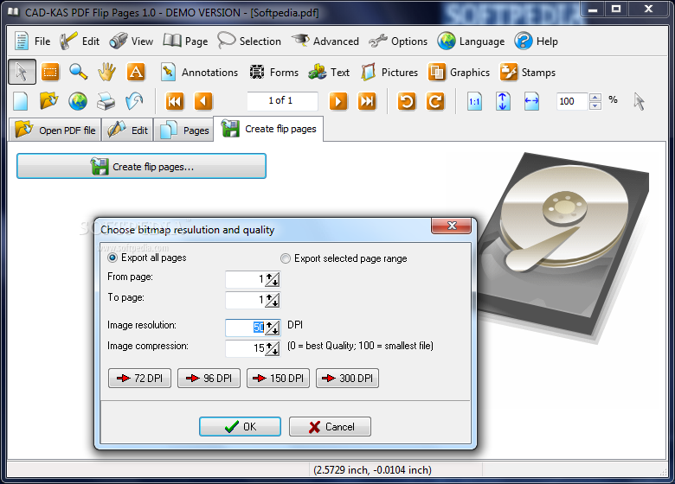Screen dimensions: 675x484
Task: Open Text toolbar section
Action: point(329,73)
